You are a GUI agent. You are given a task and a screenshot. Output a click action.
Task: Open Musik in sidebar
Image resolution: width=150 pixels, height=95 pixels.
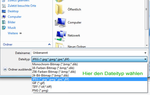pyautogui.click(x=12, y=28)
